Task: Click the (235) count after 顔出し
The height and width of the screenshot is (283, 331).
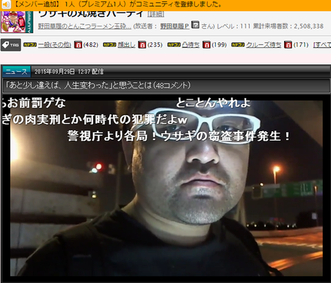Action: coord(155,45)
